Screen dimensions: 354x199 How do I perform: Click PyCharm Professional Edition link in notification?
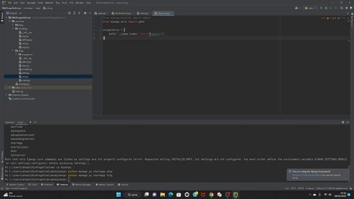coord(307,175)
